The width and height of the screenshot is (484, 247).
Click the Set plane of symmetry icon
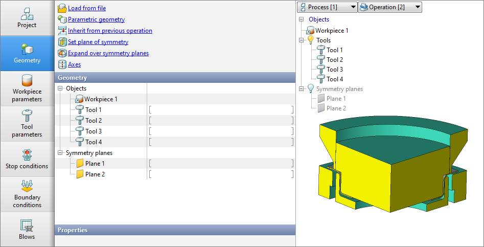tap(62, 42)
